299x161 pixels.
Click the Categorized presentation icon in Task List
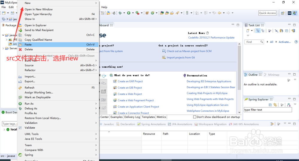tap(258, 31)
